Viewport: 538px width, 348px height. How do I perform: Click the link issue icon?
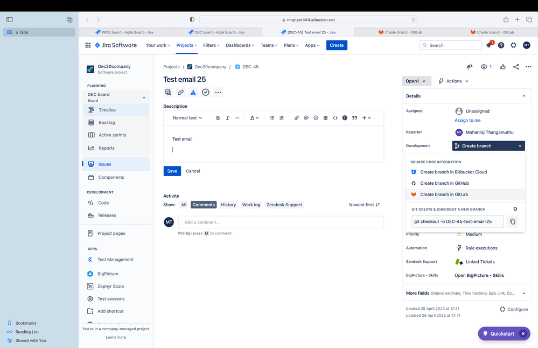pos(180,92)
